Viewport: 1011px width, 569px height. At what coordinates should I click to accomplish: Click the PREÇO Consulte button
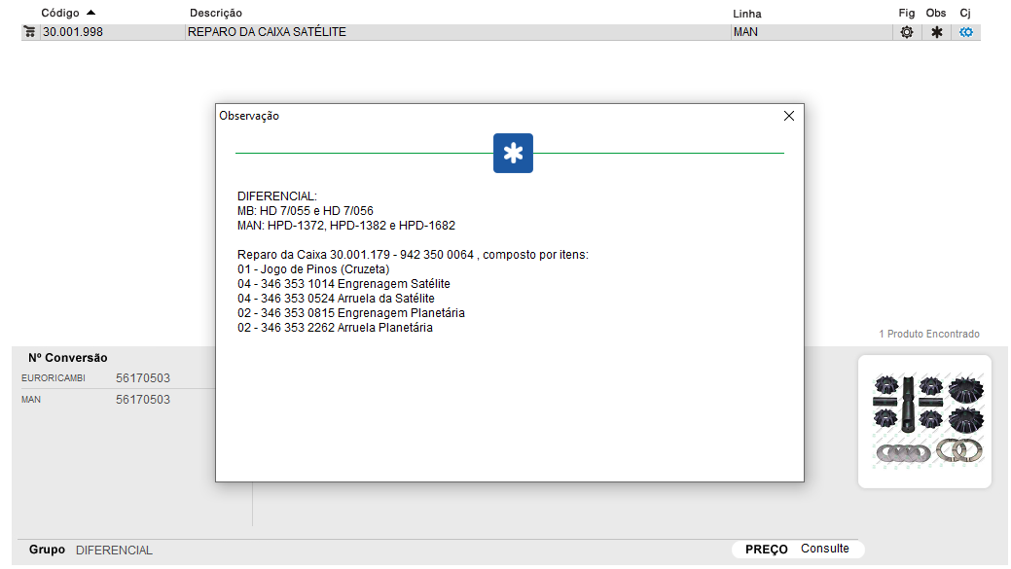(798, 549)
